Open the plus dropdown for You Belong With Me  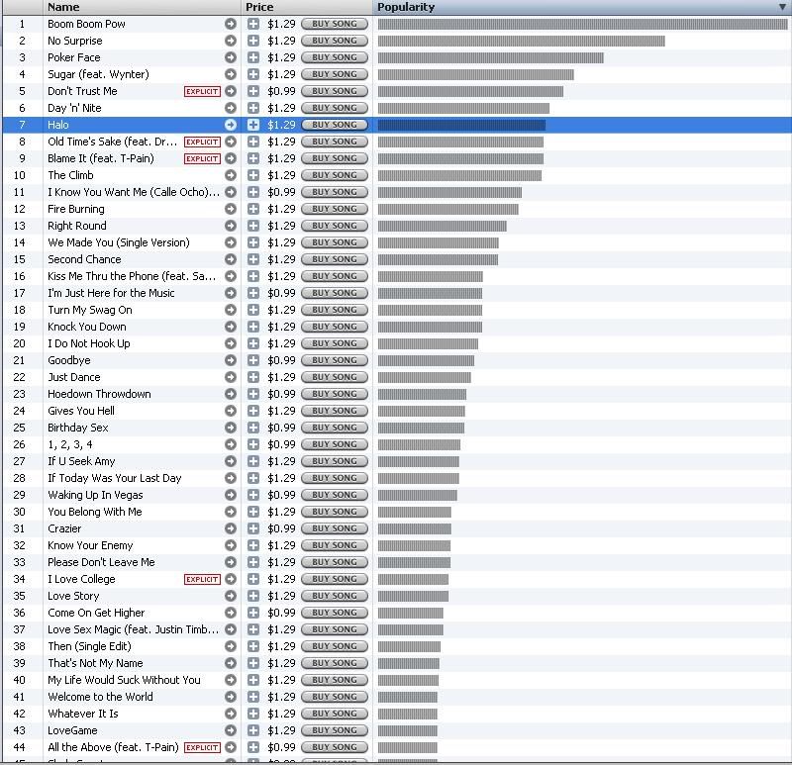click(253, 512)
